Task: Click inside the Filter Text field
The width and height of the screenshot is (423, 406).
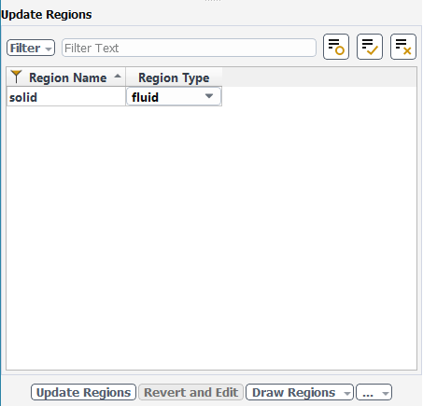Action: (x=189, y=48)
